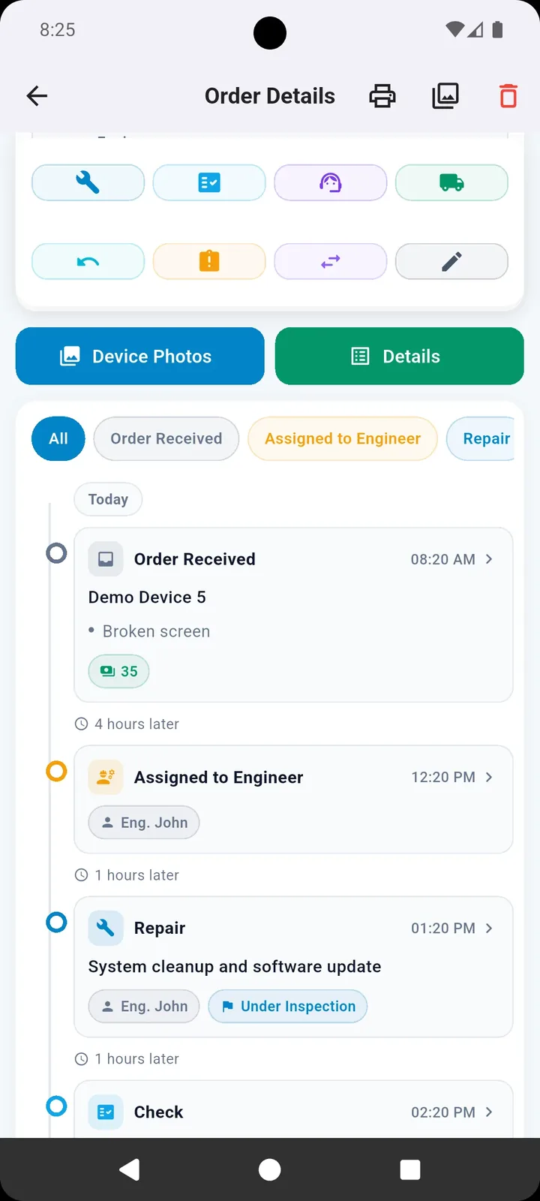540x1201 pixels.
Task: Delete order with red trash icon
Action: point(508,96)
